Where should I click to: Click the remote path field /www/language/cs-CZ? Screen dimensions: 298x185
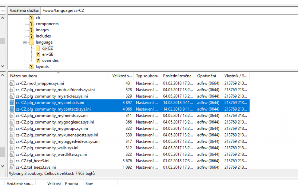[x=169, y=11]
